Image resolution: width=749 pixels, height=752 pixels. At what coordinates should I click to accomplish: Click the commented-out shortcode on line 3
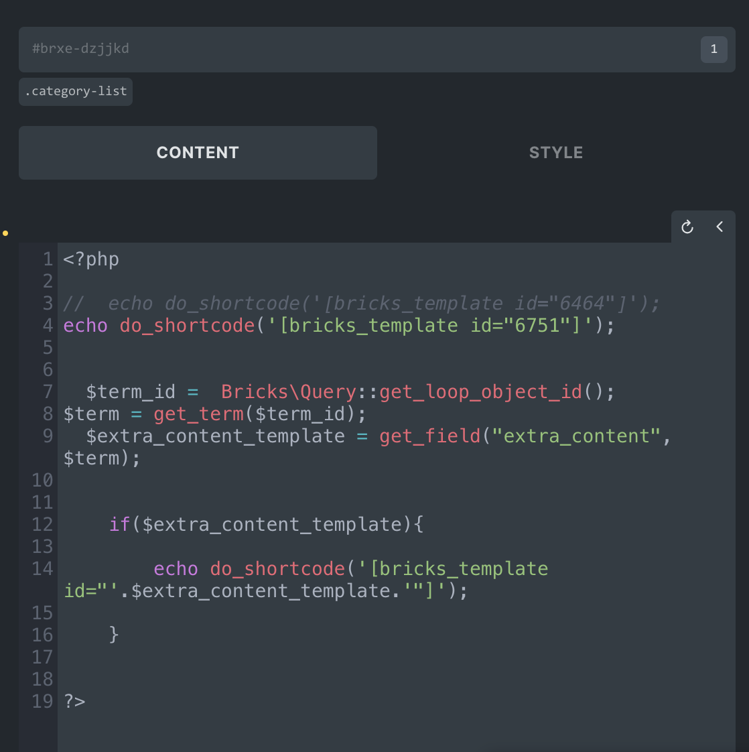point(335,303)
